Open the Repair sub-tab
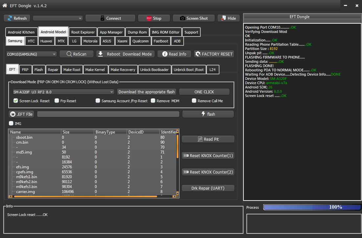Image resolution: width=362 pixels, height=238 pixels. click(x=53, y=70)
